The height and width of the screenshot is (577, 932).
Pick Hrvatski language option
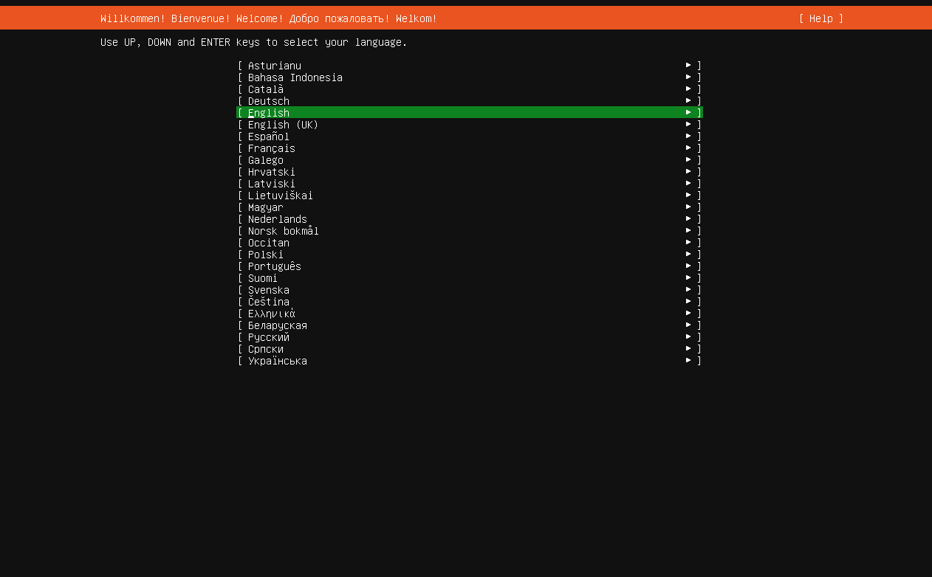[470, 172]
